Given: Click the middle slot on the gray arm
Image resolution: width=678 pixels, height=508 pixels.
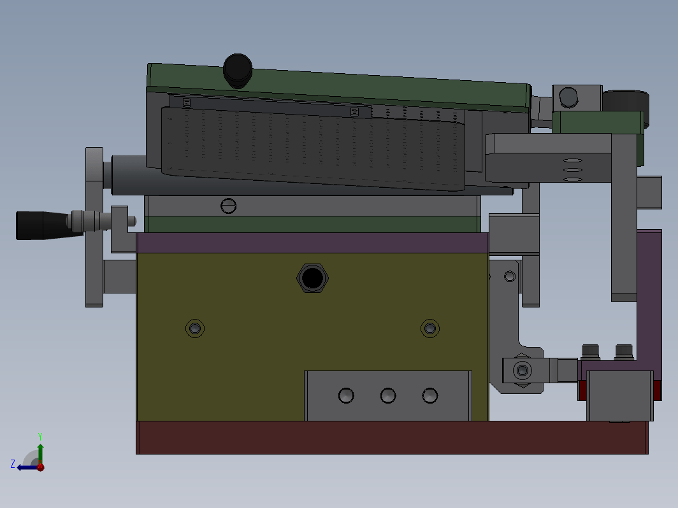Looking at the screenshot, I should [572, 170].
